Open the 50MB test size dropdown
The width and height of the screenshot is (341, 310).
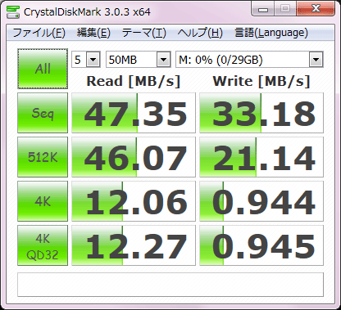pyautogui.click(x=139, y=60)
